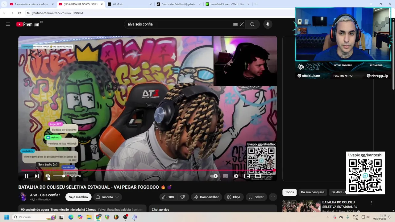
Task: Open more actions three-dot menu below video
Action: pos(273,197)
